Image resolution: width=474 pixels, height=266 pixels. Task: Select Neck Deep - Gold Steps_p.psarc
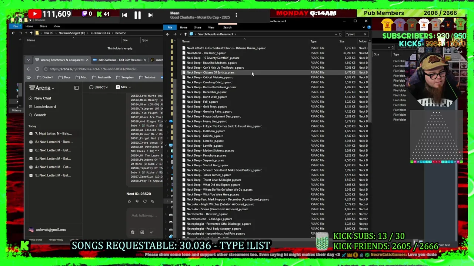[x=207, y=106]
